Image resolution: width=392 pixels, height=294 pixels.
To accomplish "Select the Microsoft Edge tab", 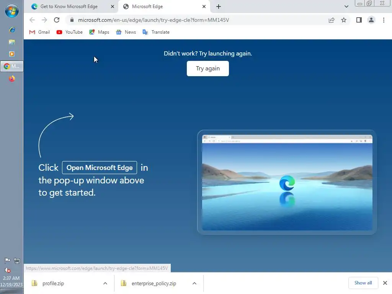I will [164, 7].
